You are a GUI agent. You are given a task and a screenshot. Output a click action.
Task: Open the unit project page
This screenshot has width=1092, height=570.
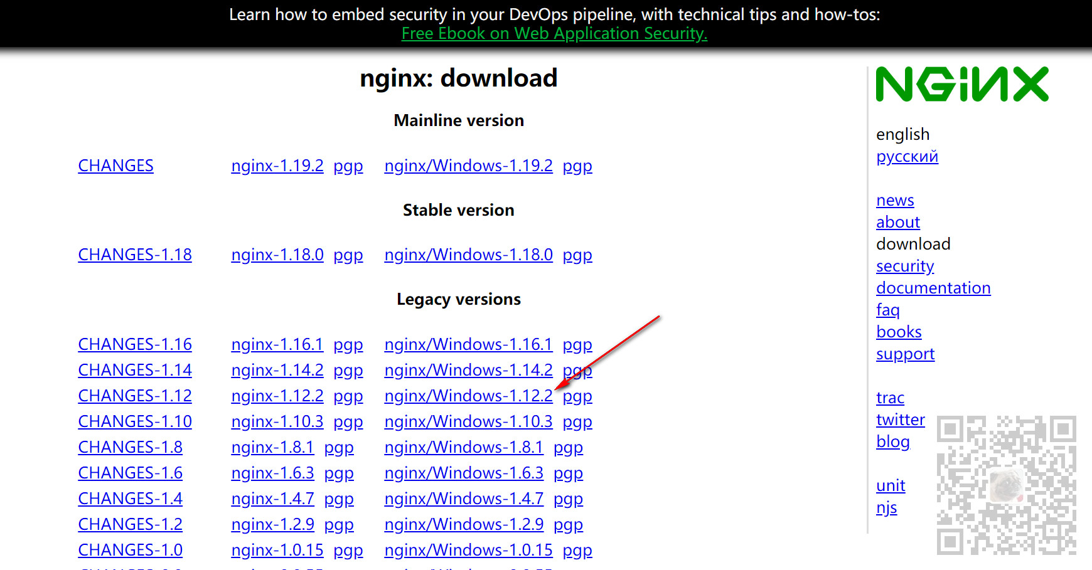890,485
